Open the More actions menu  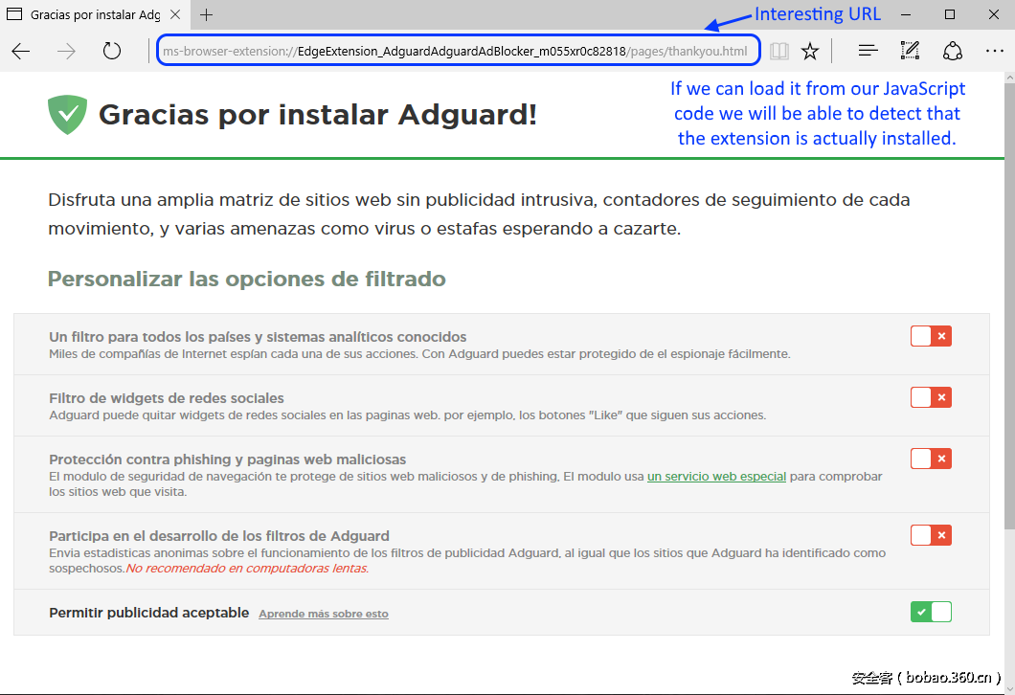tap(995, 51)
